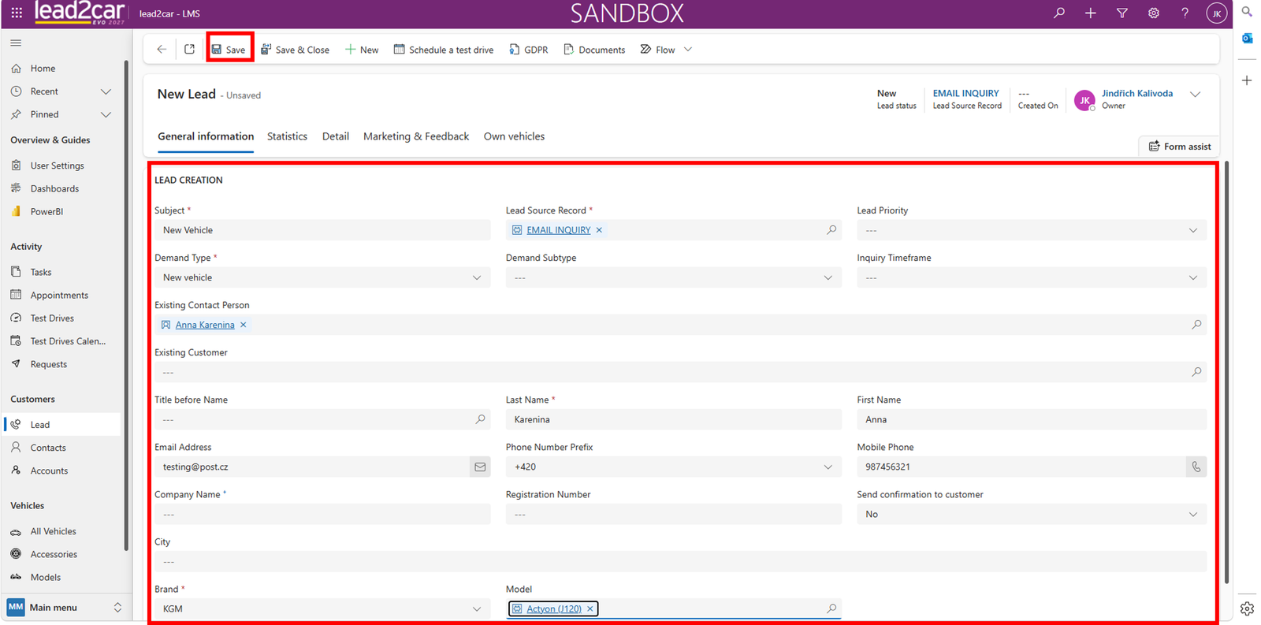
Task: Open the JK user avatar in header
Action: pos(1217,13)
